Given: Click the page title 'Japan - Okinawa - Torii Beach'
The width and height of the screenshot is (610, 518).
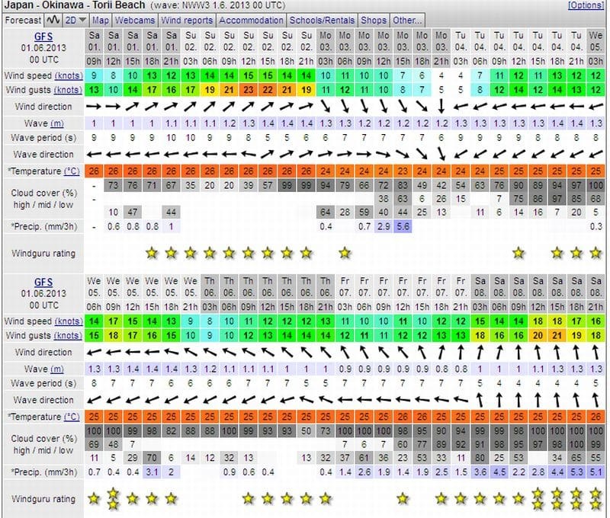Looking at the screenshot, I should pyautogui.click(x=75, y=5).
